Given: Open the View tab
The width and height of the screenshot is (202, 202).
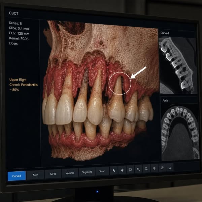Looking at the screenshot, I should (102, 171).
